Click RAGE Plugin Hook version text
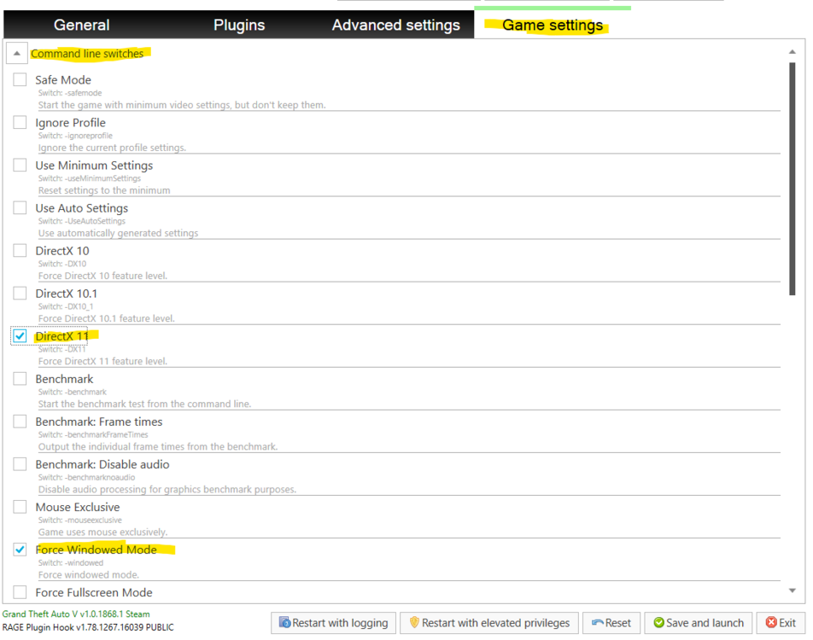The image size is (813, 640). tap(88, 627)
